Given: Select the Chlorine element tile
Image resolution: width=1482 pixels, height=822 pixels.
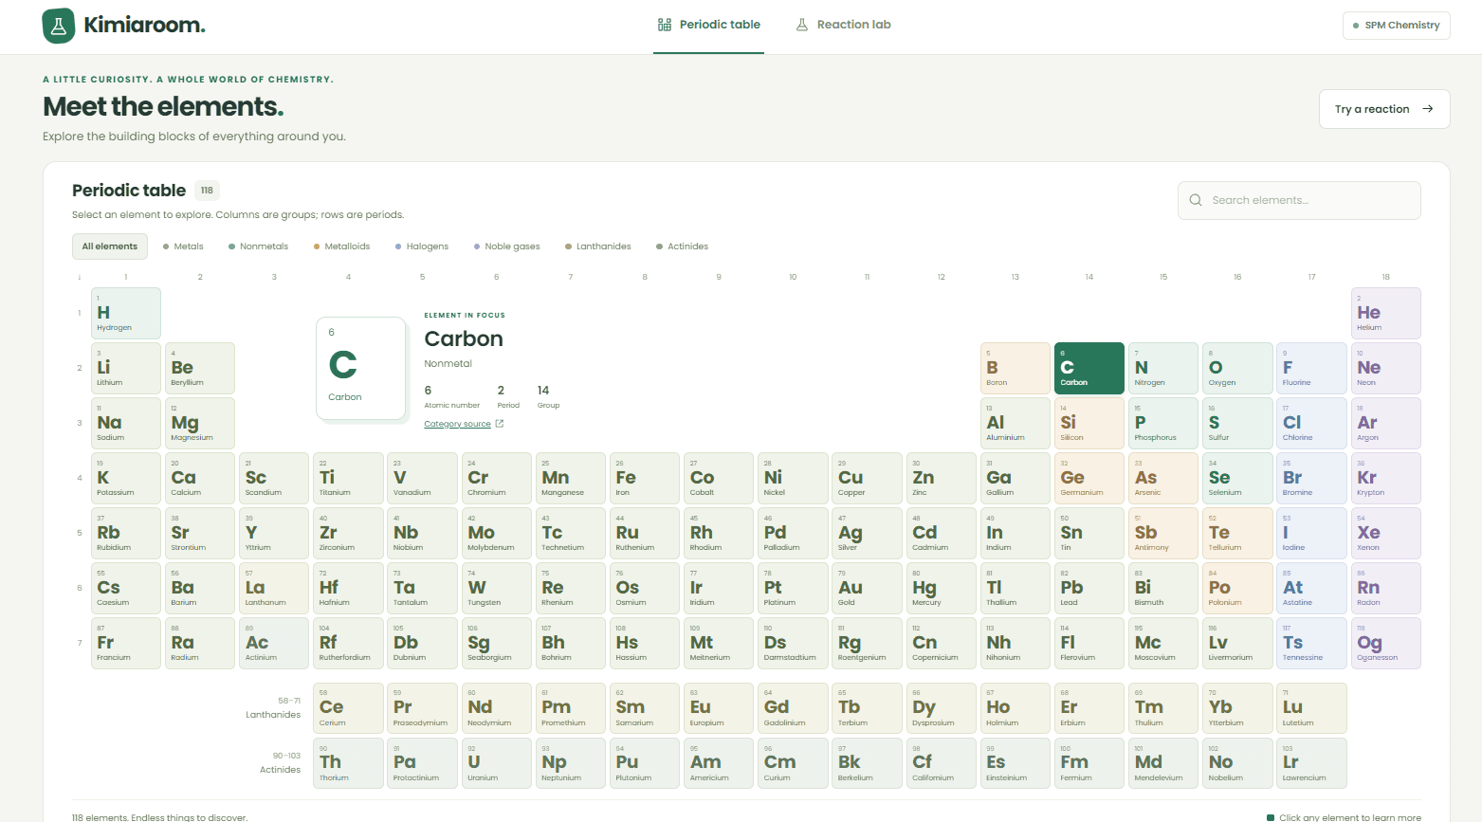Looking at the screenshot, I should point(1311,423).
